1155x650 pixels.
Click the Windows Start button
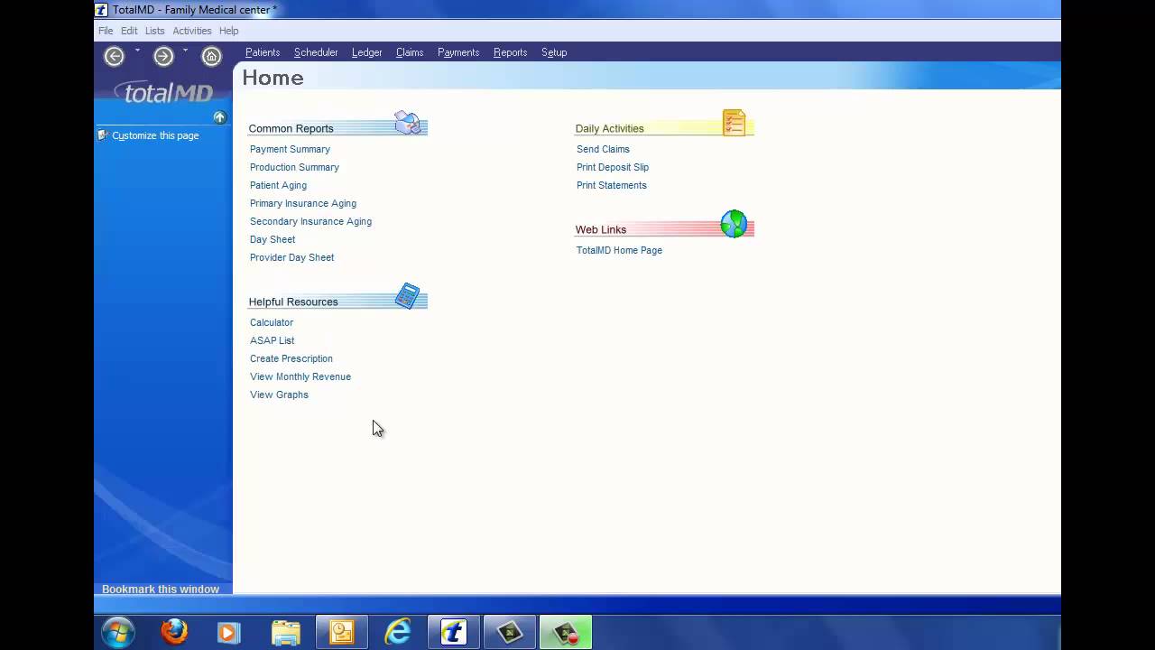click(x=118, y=632)
